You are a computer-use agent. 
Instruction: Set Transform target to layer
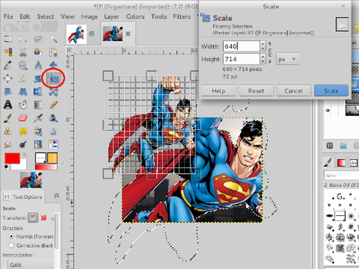click(x=33, y=217)
